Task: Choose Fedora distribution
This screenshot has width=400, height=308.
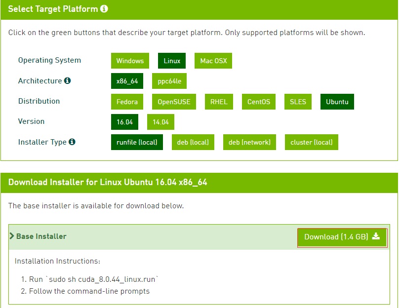Action: click(x=127, y=102)
